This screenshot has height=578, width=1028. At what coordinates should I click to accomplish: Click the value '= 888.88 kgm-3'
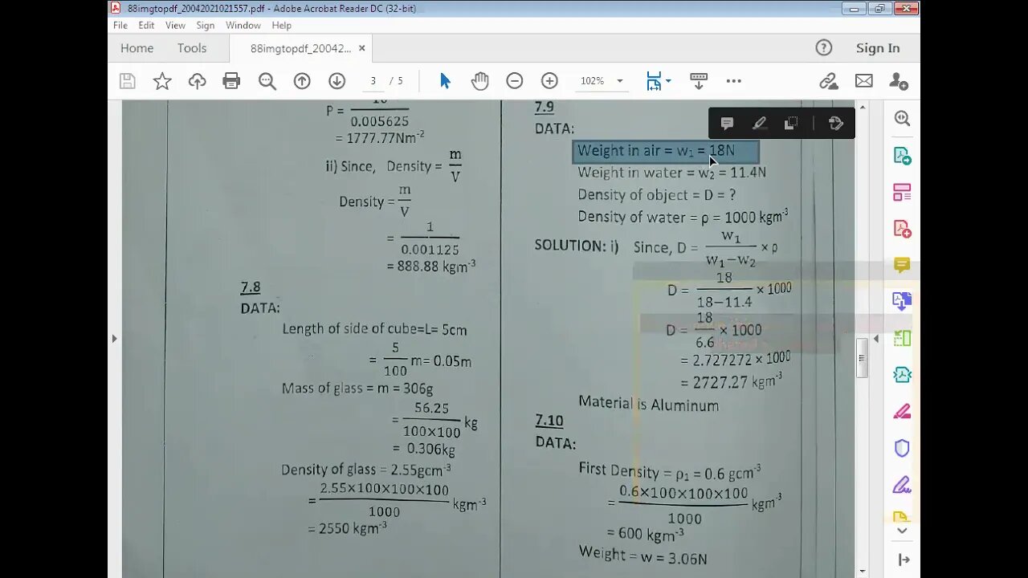pos(431,266)
